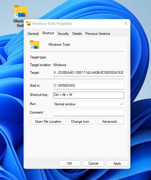Open the Windows Tools desktop shortcut icon
The width and height of the screenshot is (151, 180).
click(21, 11)
